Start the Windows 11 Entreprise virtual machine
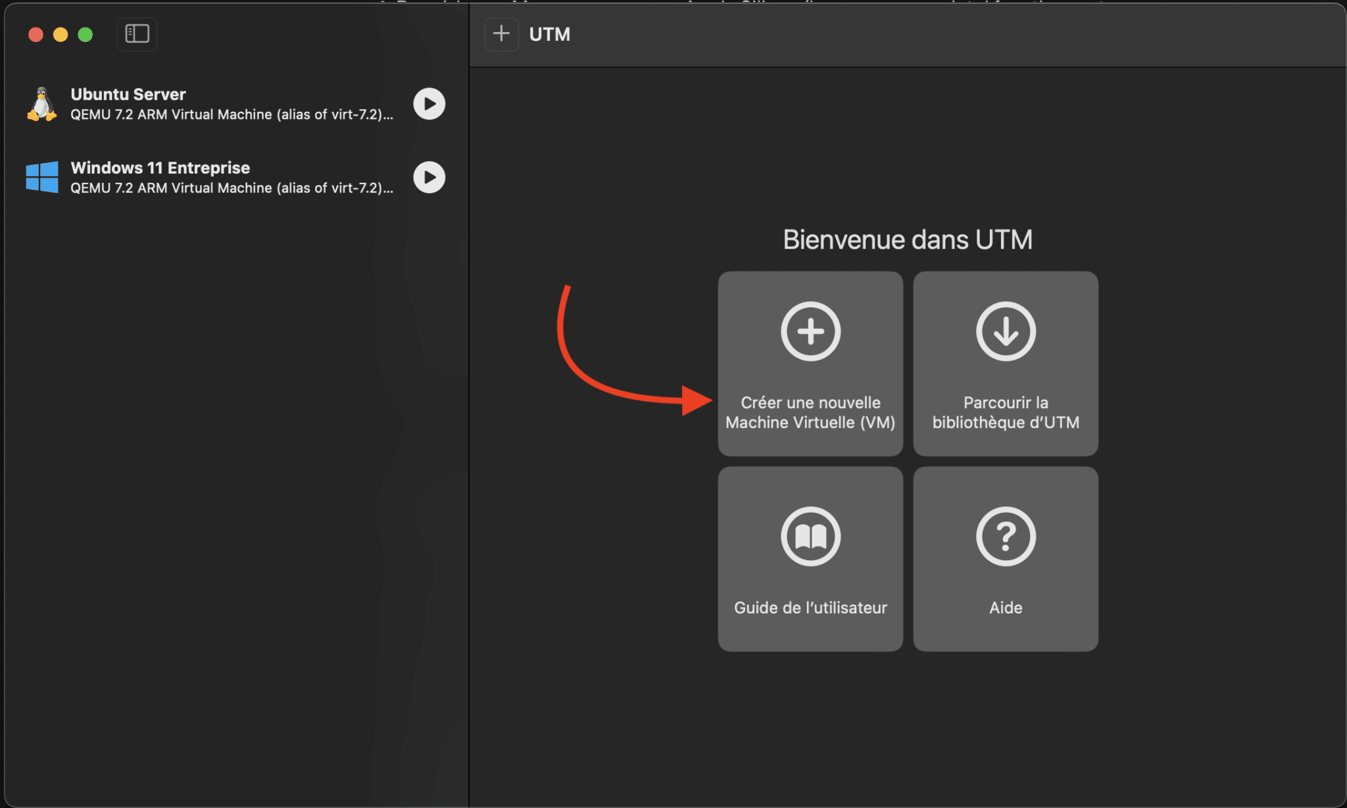 point(429,176)
